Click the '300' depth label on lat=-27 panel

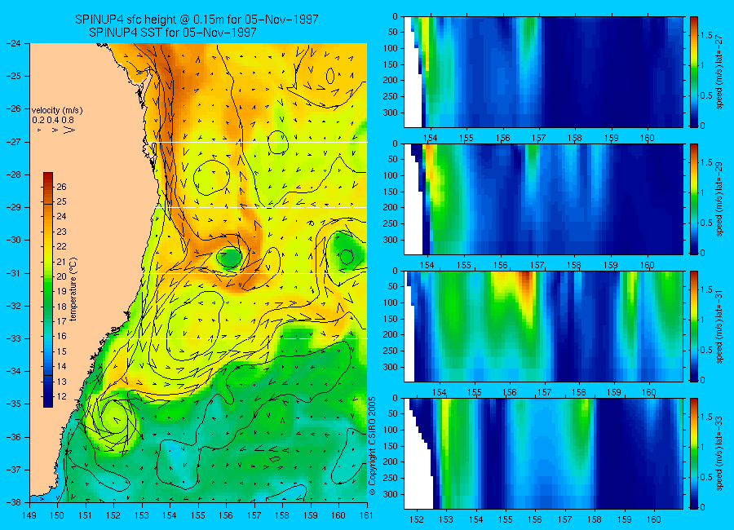point(390,113)
